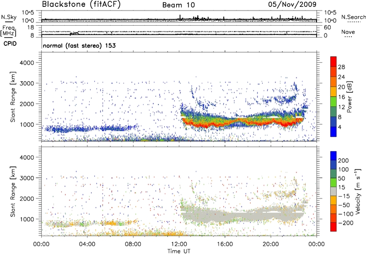Viewport: 366px width, 254px height.
Task: Click the date "05/Nov/2009"
Action: click(292, 4)
